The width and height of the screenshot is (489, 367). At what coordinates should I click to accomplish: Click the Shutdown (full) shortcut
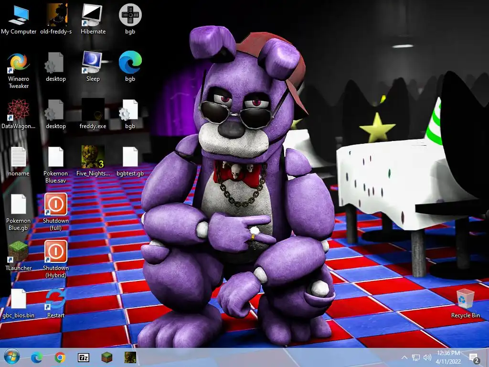[x=56, y=212]
